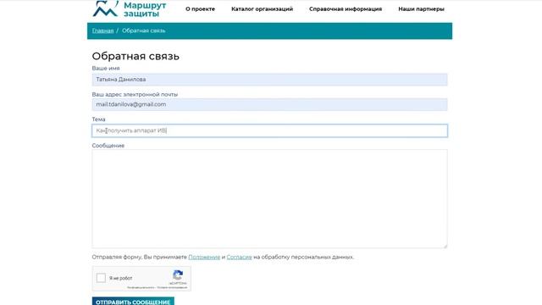Image resolution: width=542 pixels, height=305 pixels.
Task: Click the Маршрут защиты logo
Action: 130,8
